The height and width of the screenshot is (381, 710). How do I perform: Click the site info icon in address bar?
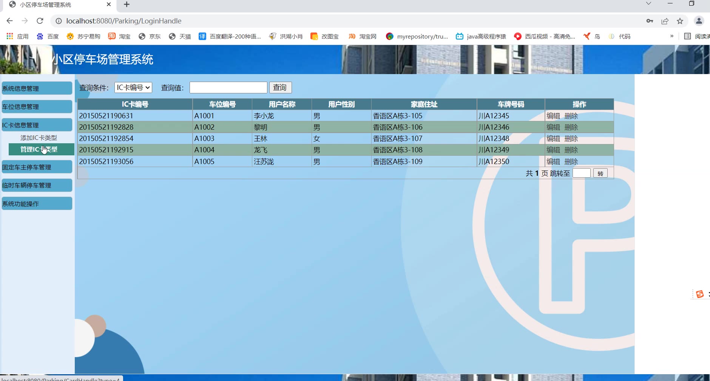(x=59, y=21)
